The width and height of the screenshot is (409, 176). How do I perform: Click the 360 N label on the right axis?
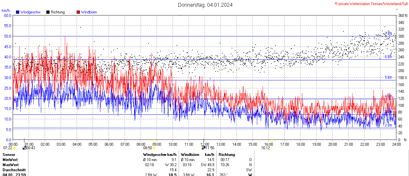[x=402, y=16]
